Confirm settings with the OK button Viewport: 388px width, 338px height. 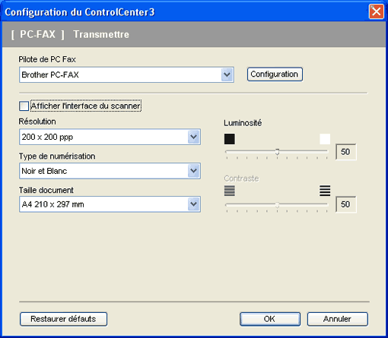[270, 319]
